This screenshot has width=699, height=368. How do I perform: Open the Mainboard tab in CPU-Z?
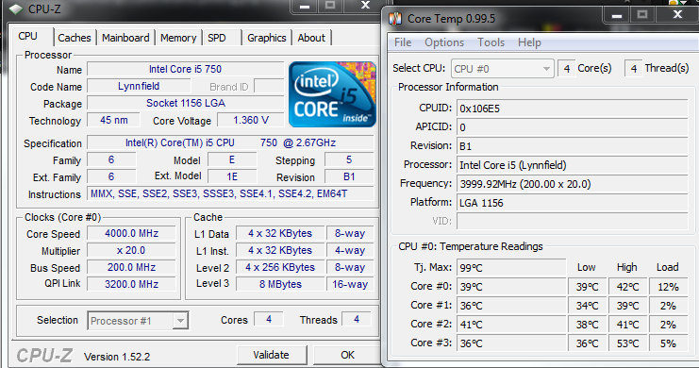coord(125,38)
